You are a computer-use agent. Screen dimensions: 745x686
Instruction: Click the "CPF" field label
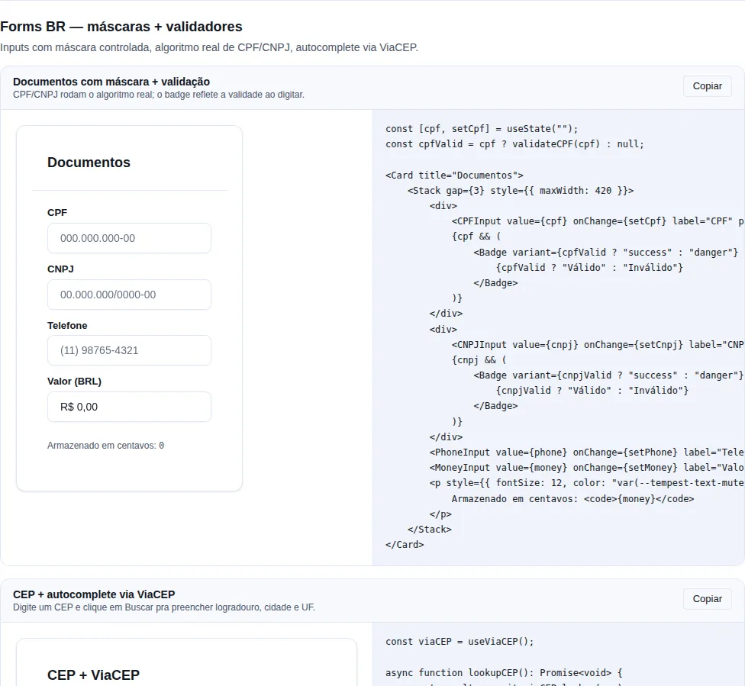(x=57, y=212)
